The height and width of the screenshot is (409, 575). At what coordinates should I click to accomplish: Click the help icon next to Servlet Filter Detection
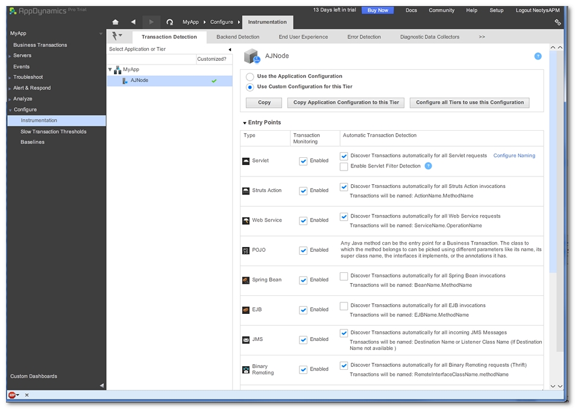pos(429,166)
